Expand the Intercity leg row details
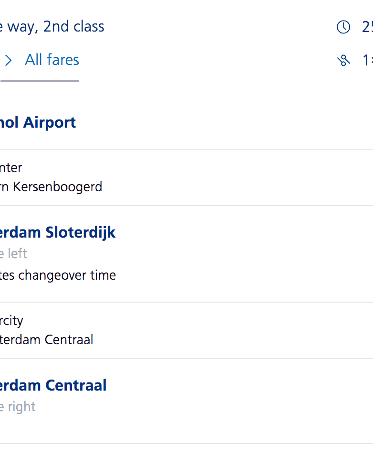 pyautogui.click(x=191, y=330)
